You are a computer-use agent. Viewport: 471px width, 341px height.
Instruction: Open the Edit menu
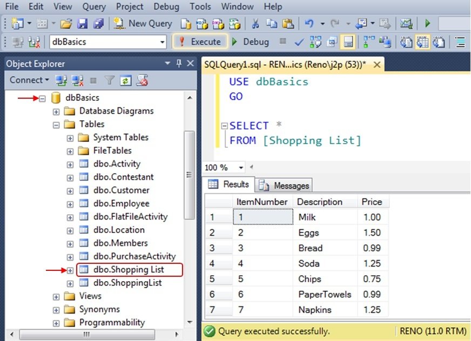[36, 6]
